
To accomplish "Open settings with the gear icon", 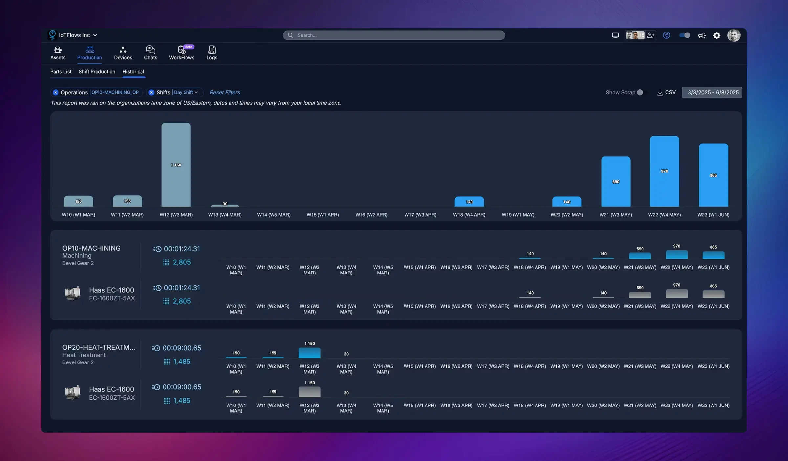I will tap(717, 35).
